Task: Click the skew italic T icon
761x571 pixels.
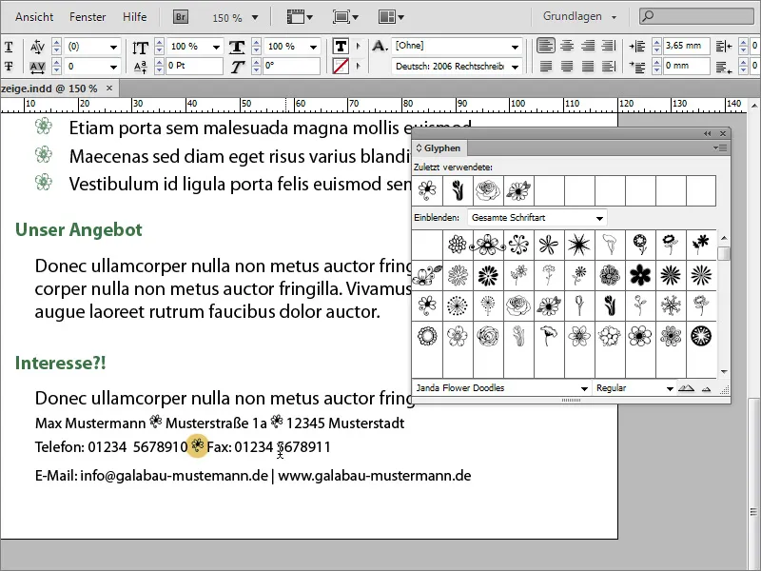Action: click(x=237, y=67)
